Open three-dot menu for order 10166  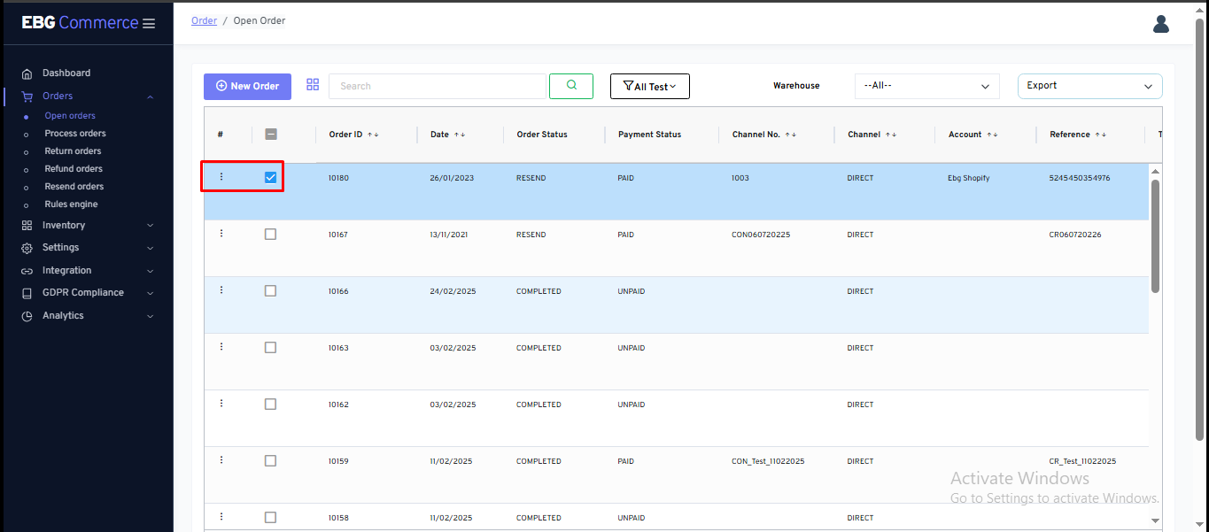[x=221, y=290]
